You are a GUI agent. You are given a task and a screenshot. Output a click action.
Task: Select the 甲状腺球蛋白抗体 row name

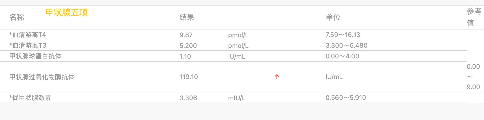click(35, 56)
